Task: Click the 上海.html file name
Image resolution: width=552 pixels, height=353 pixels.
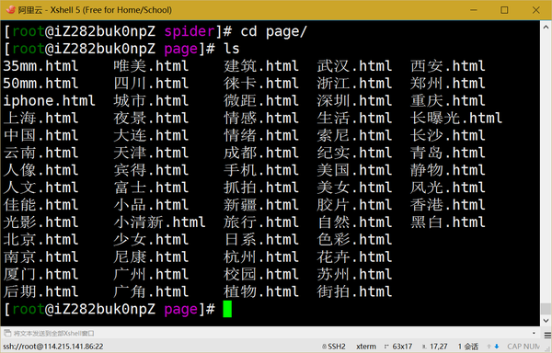Action: (x=40, y=119)
